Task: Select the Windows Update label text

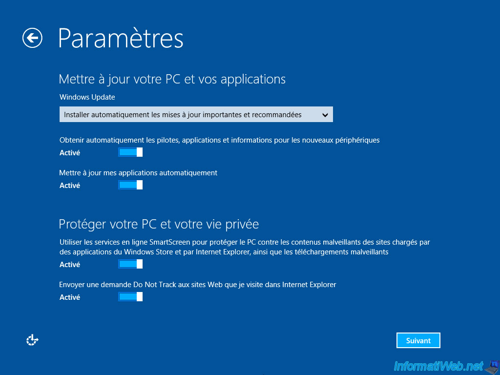Action: pos(87,97)
